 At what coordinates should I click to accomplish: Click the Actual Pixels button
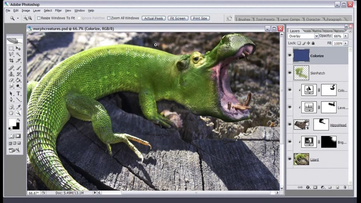pyautogui.click(x=154, y=18)
